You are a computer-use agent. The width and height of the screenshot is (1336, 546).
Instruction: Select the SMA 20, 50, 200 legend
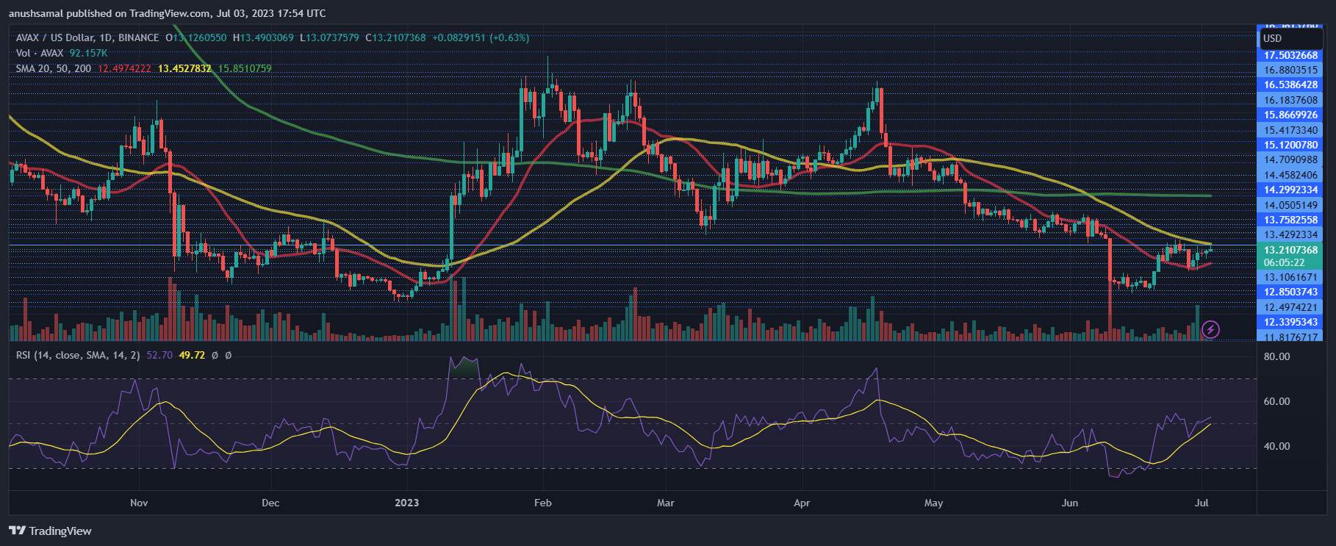[x=54, y=68]
